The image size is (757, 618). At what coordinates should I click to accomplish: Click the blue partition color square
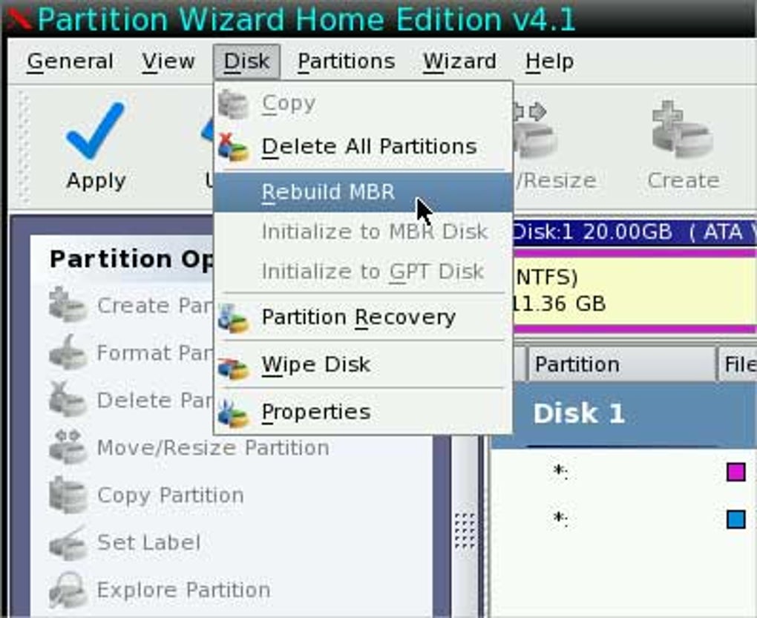735,519
